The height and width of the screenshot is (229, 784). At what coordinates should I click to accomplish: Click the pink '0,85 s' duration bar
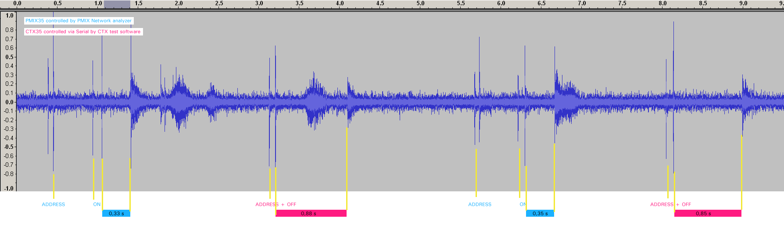click(708, 213)
